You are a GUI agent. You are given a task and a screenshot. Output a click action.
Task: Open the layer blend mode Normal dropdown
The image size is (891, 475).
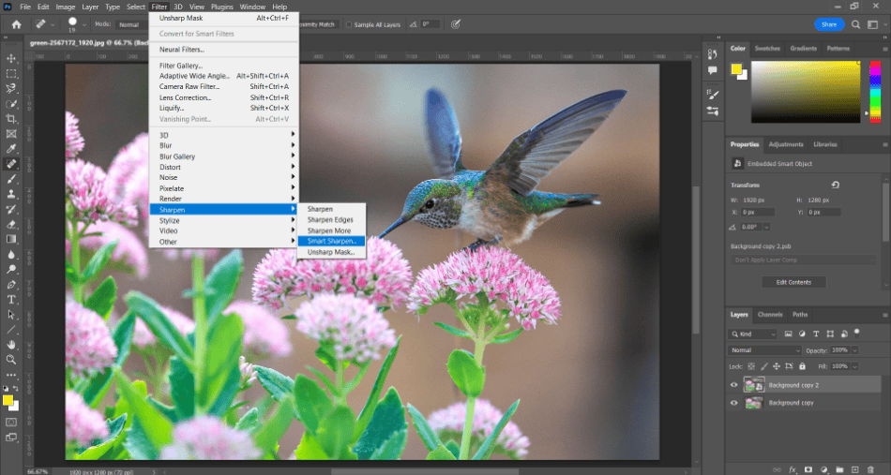[x=764, y=350]
